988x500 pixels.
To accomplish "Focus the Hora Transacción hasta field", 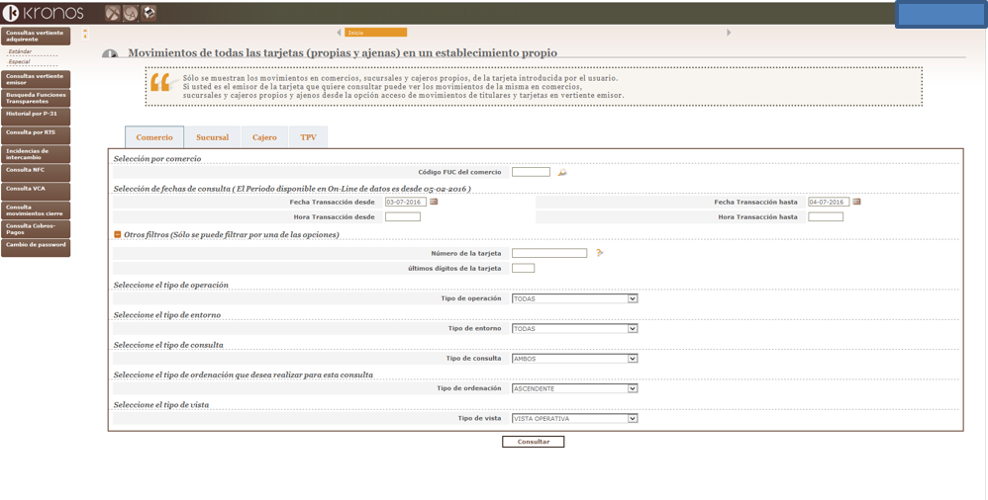I will tap(826, 217).
